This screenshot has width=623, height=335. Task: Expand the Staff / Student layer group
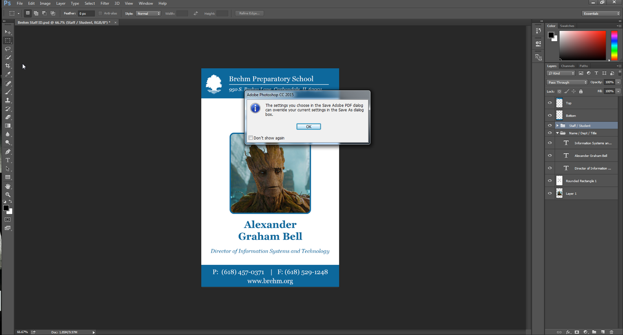click(557, 126)
